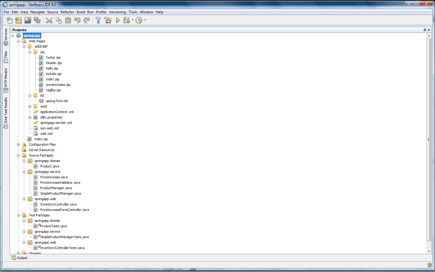This screenshot has height=272, width=435.
Task: Click the Debug Main Project icon
Action: tap(127, 20)
